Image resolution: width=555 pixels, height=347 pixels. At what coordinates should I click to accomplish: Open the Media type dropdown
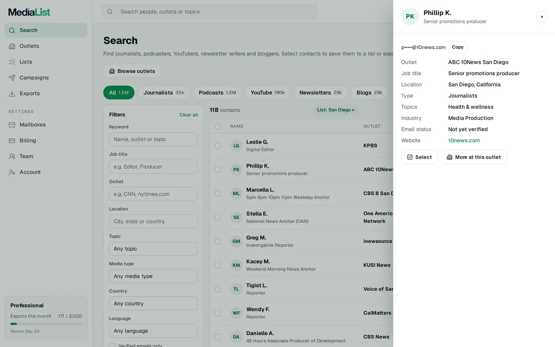(x=153, y=276)
